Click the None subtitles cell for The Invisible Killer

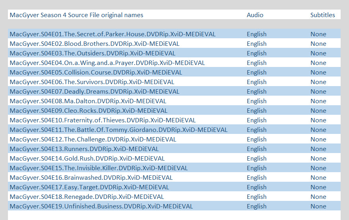(318, 168)
